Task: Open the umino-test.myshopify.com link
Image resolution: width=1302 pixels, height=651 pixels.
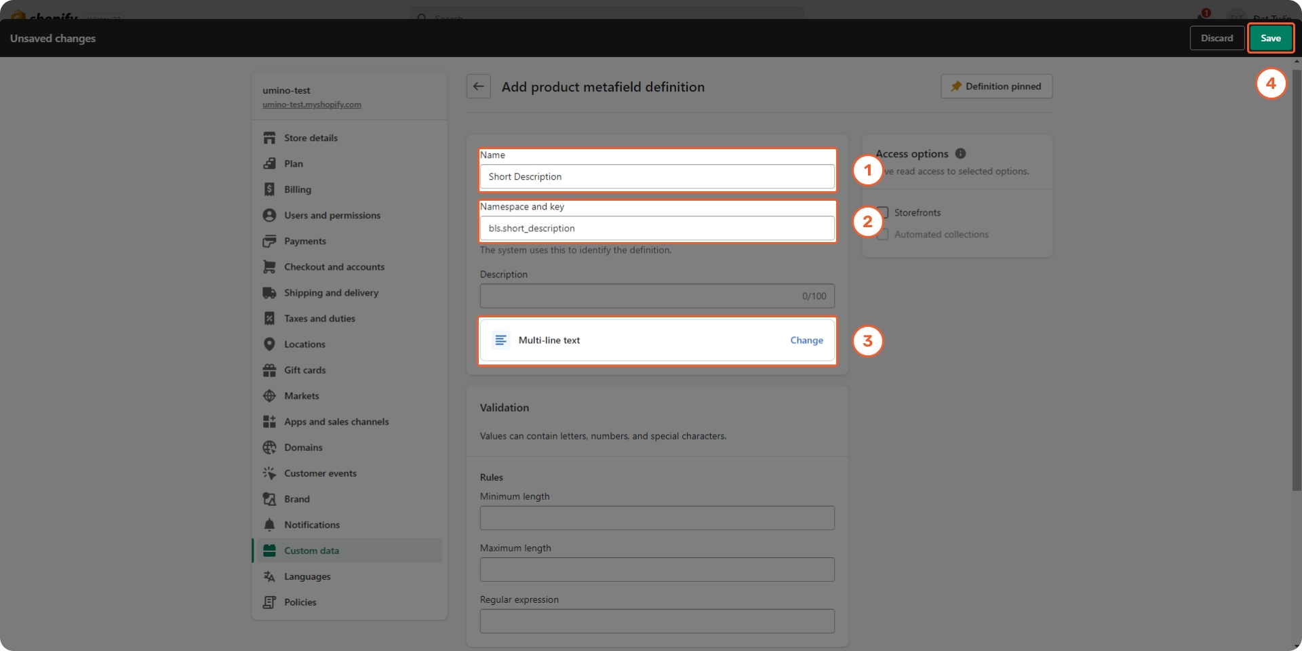Action: click(x=312, y=104)
